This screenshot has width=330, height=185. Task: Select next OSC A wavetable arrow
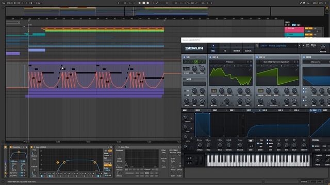[x=251, y=62]
